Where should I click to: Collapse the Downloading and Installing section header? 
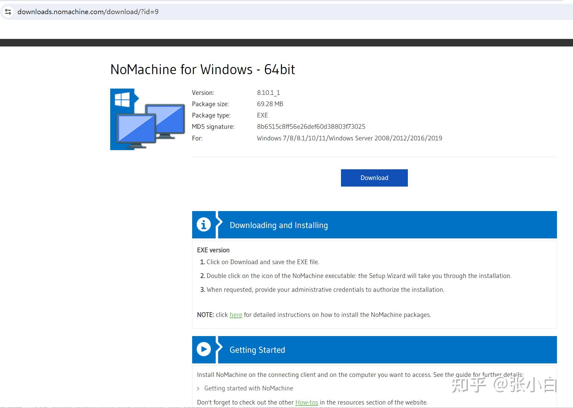(x=374, y=225)
